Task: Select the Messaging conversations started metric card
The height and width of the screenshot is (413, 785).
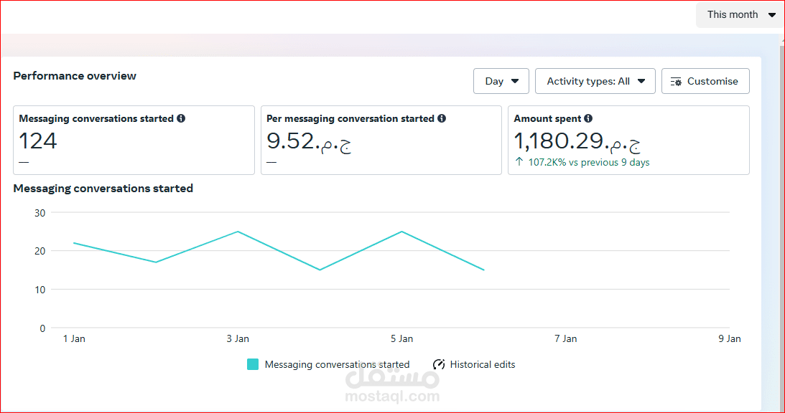Action: point(134,151)
